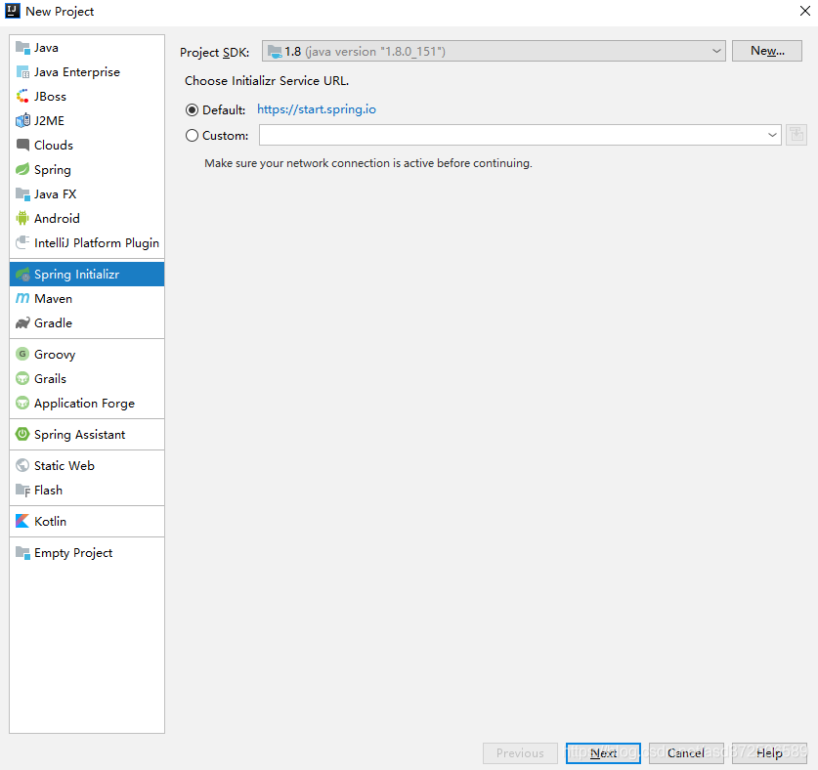Open the Project SDK dropdown
The width and height of the screenshot is (818, 770).
[494, 51]
